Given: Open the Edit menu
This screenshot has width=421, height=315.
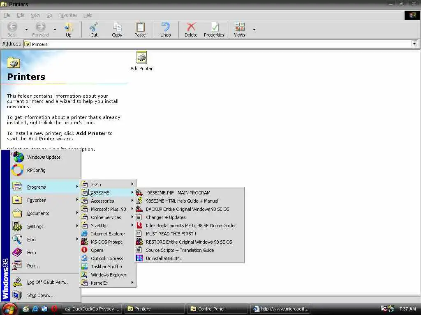Looking at the screenshot, I should [x=21, y=15].
